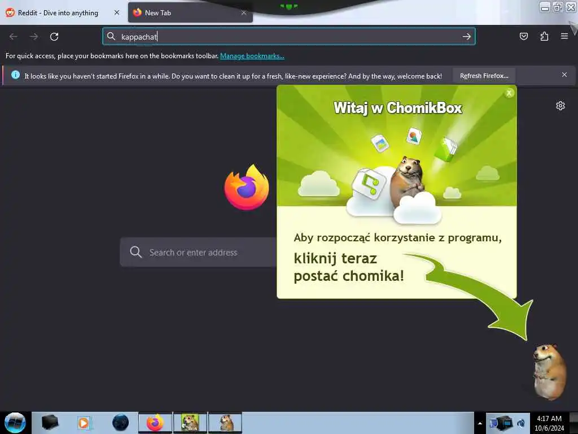Close the New Tab tab
The image size is (578, 434).
[x=244, y=12]
